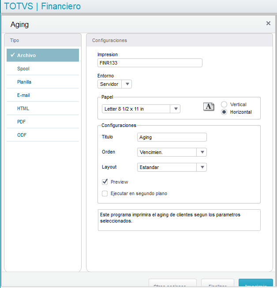Click the paper orientation 'A' page icon
Viewport: 277px width, 288px height.
(x=209, y=107)
